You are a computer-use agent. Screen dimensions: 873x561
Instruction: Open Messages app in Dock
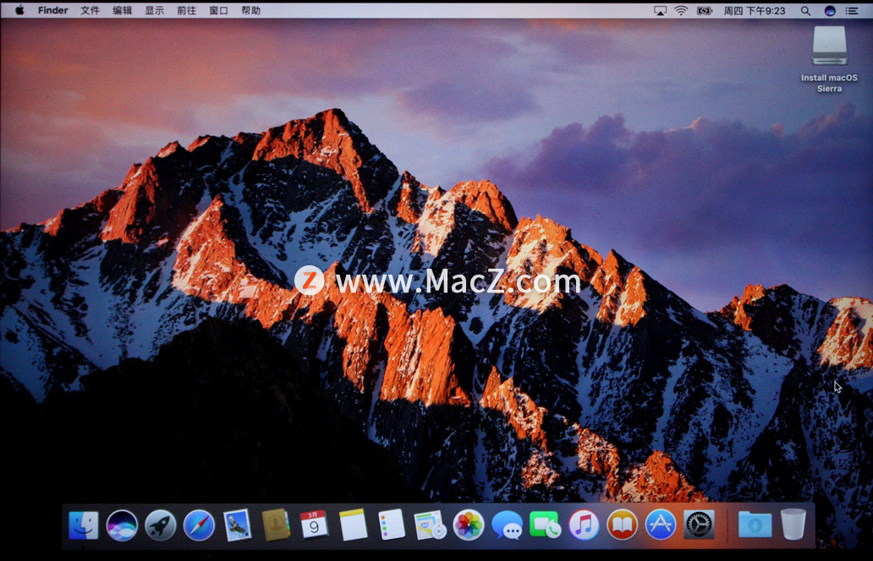click(508, 526)
